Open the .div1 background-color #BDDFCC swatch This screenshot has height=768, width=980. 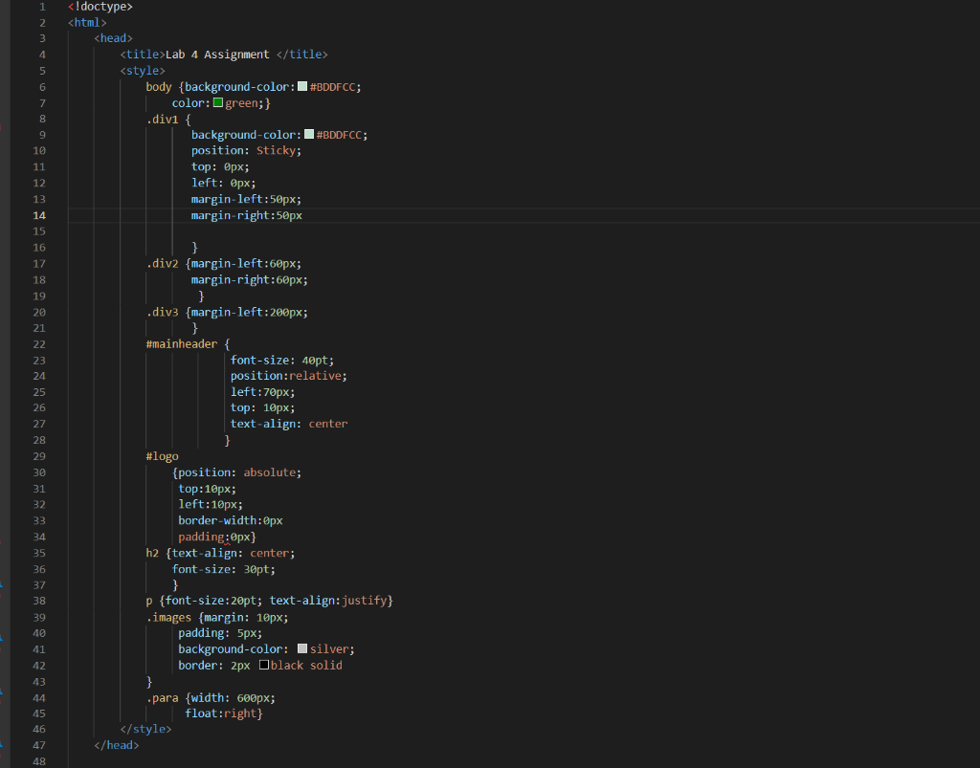click(309, 134)
